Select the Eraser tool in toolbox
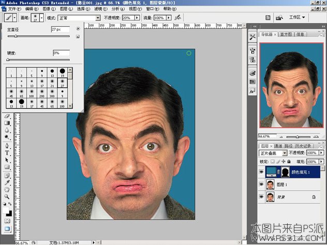 coord(7,116)
